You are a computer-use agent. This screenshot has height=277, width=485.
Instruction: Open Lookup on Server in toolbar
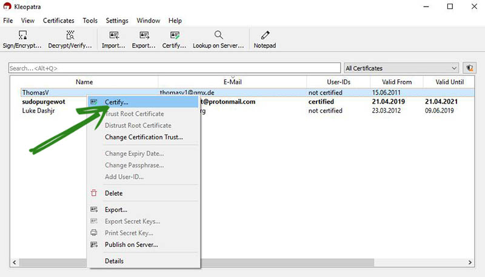218,39
